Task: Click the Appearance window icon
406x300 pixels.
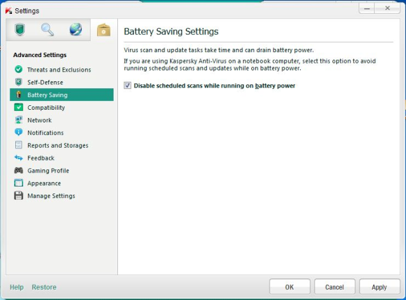Action: pyautogui.click(x=18, y=183)
